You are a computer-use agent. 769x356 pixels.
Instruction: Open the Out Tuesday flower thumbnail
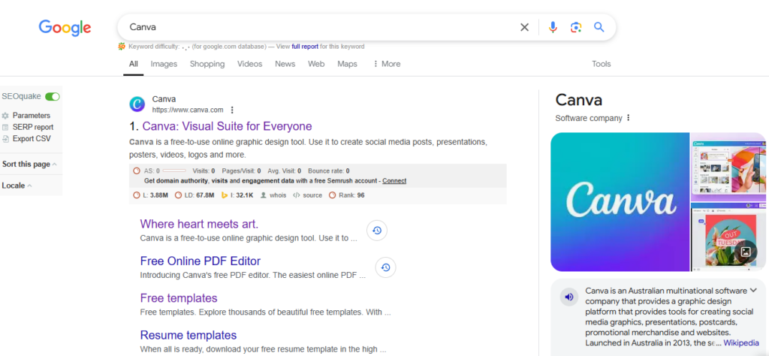pos(728,237)
